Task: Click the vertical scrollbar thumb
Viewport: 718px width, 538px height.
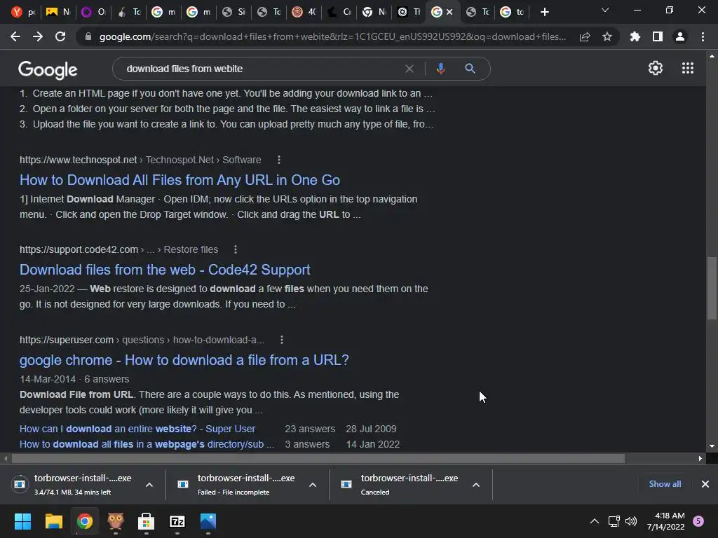Action: [x=712, y=288]
